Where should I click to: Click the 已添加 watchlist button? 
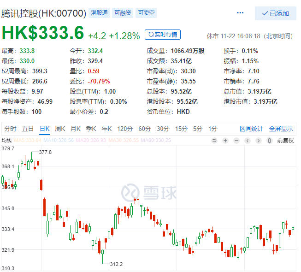(276, 13)
